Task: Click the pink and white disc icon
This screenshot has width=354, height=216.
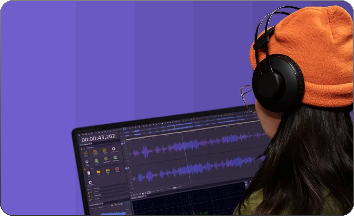Action: tap(90, 182)
